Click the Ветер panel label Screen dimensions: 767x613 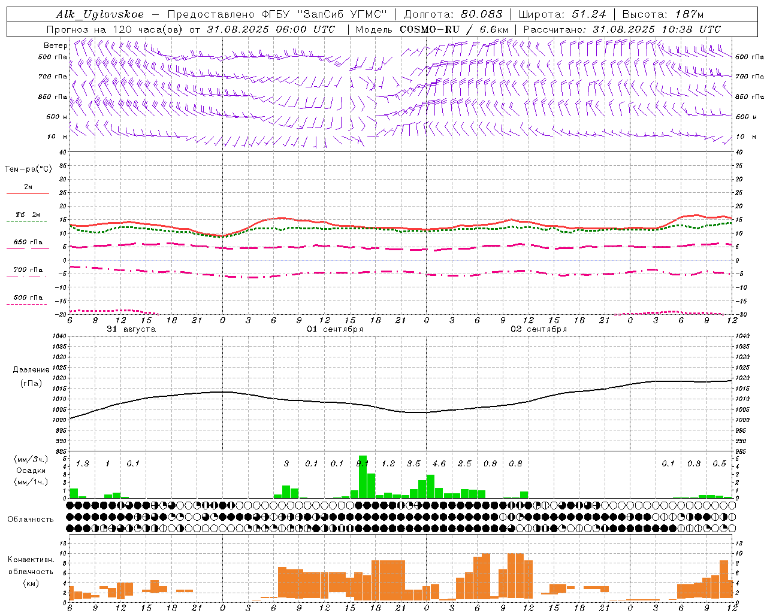[x=55, y=45]
